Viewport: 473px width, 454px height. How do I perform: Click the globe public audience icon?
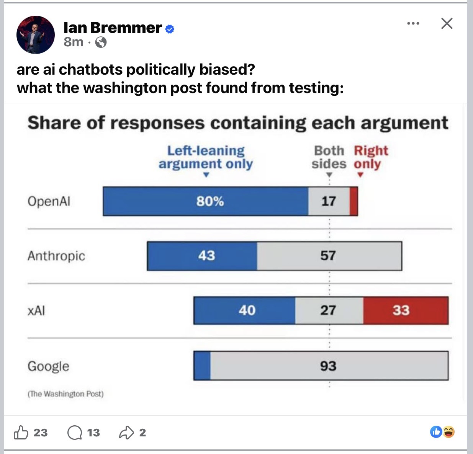(x=100, y=42)
